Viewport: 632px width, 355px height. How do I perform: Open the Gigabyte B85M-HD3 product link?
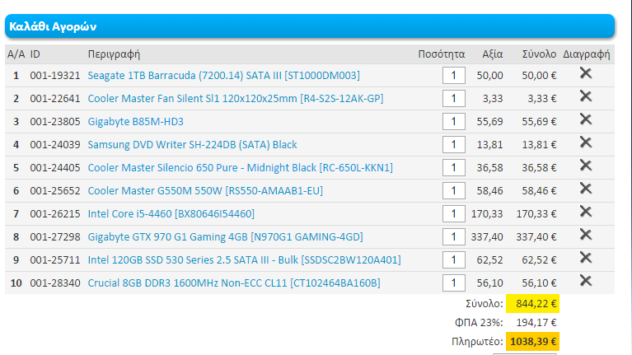[135, 122]
